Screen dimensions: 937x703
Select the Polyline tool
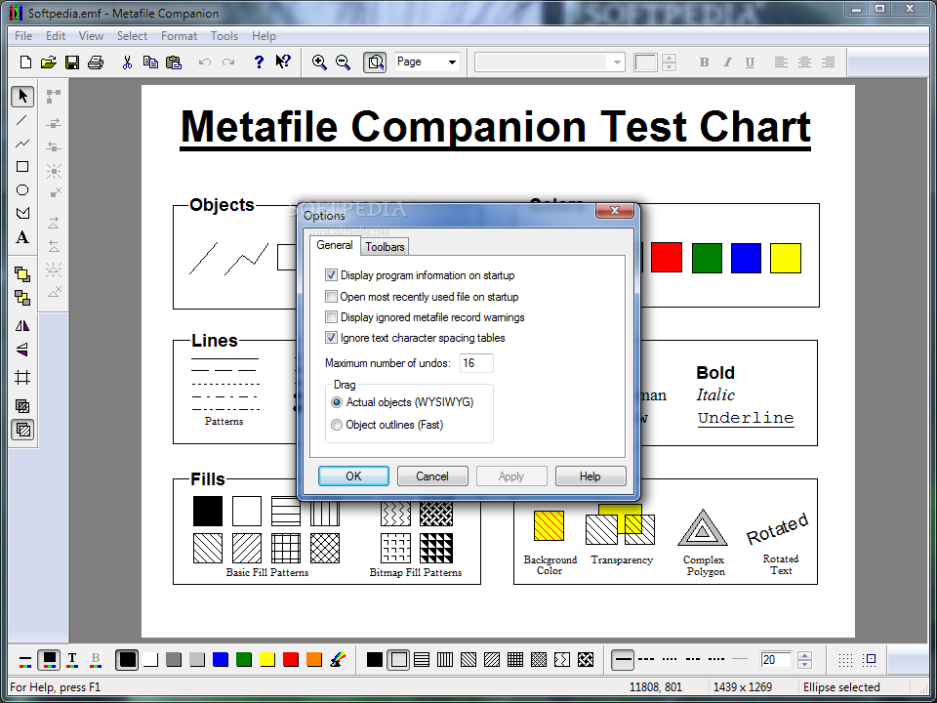point(22,144)
